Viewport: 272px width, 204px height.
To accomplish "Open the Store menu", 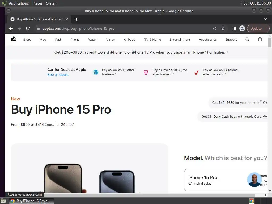I will tap(27, 40).
